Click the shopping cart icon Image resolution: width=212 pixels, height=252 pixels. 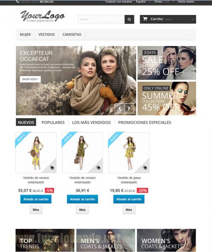click(145, 19)
